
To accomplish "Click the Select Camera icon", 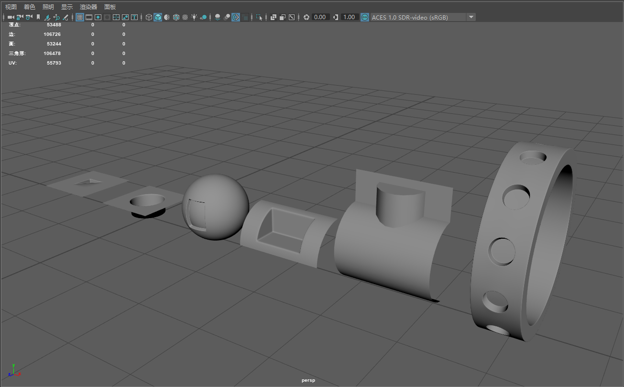I will (x=11, y=17).
